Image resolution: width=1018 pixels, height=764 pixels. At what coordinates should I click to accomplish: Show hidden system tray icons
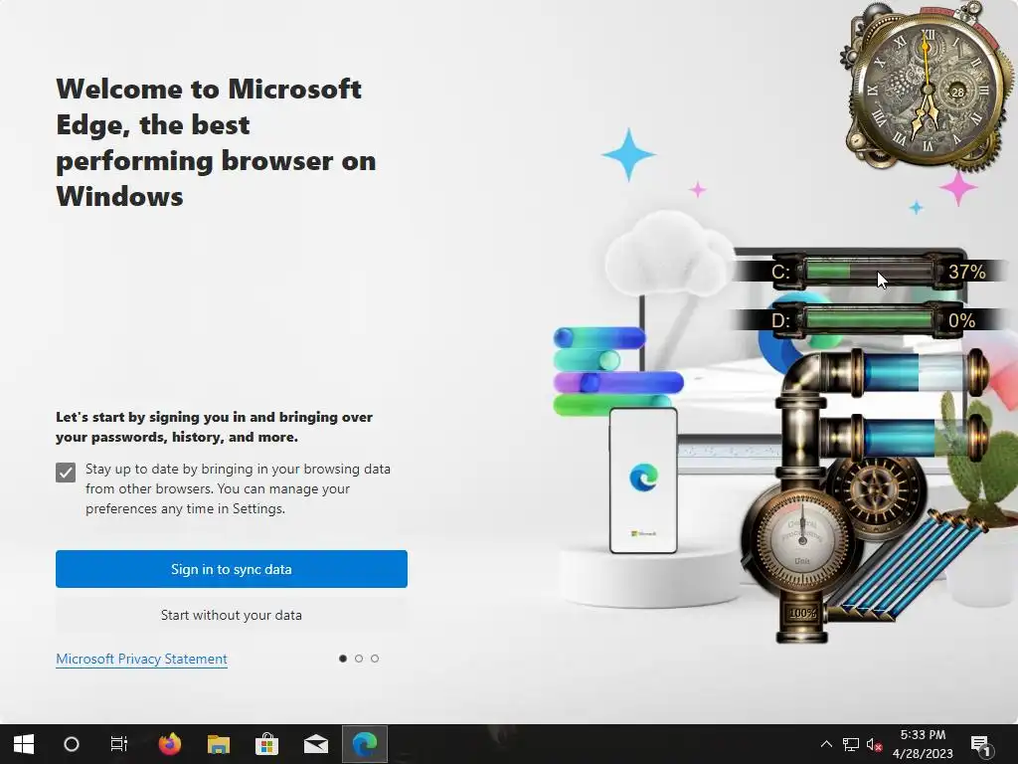click(826, 744)
